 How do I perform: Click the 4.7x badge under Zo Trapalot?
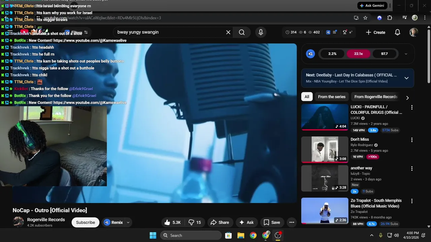[x=372, y=224]
